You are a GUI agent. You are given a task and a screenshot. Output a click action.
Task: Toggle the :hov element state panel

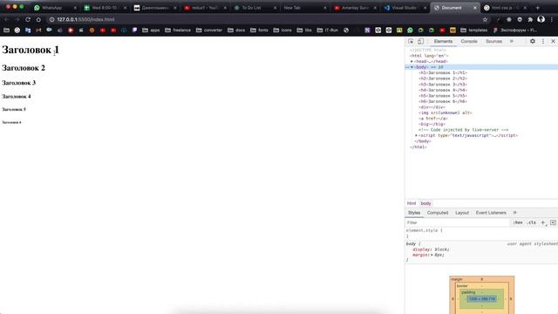point(518,222)
